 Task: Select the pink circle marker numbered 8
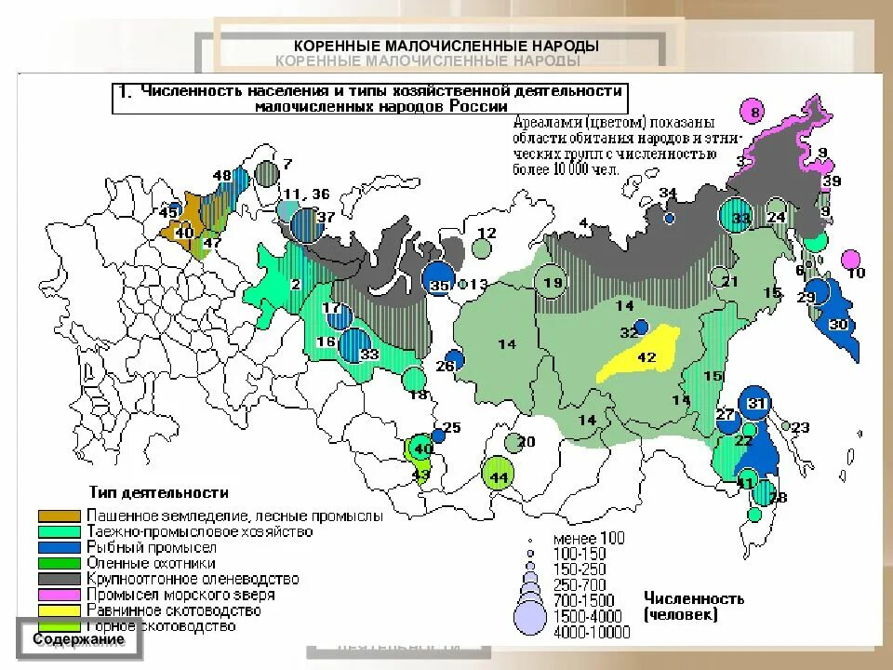tap(753, 111)
